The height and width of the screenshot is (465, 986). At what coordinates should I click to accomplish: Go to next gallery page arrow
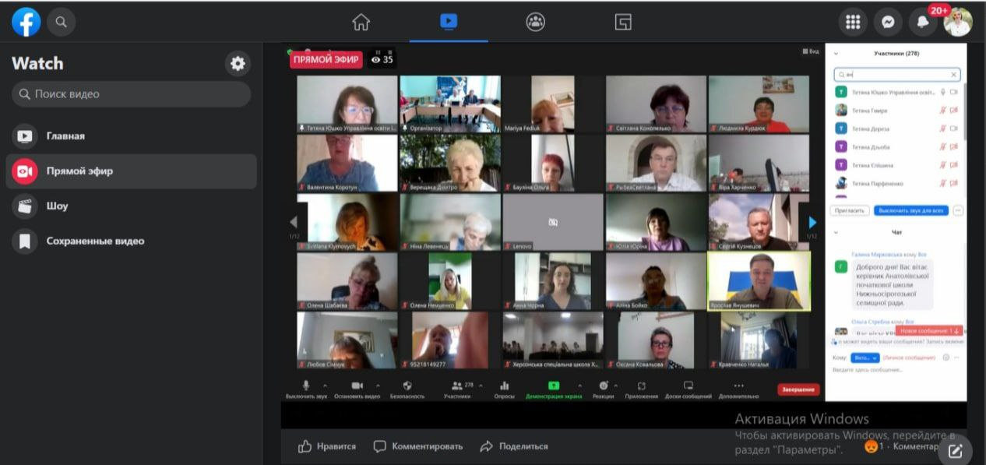(812, 223)
